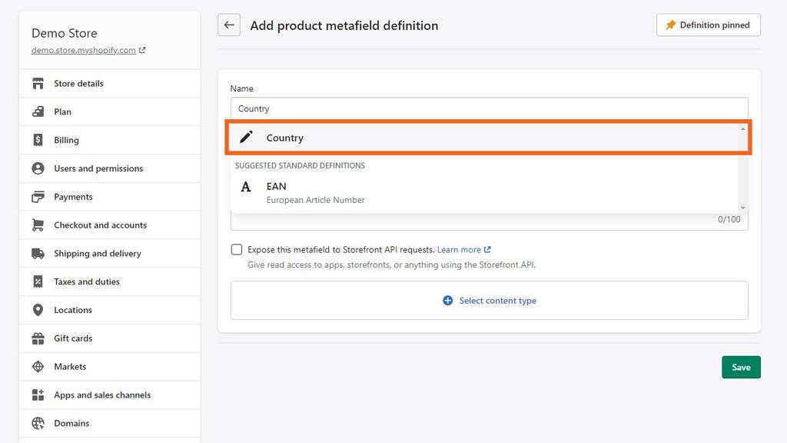
Task: Enable Expose this metafield to Storefront API
Action: click(237, 250)
